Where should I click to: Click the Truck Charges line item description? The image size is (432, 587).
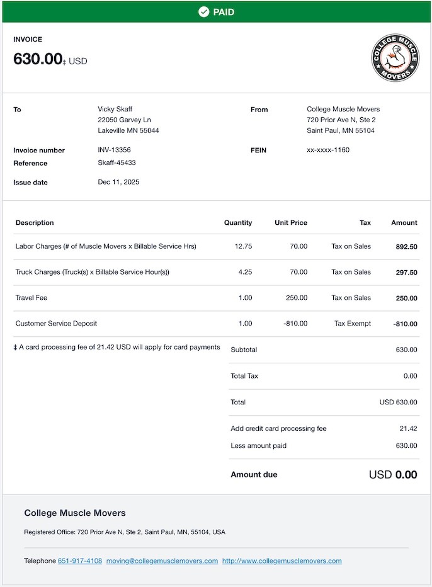click(92, 272)
